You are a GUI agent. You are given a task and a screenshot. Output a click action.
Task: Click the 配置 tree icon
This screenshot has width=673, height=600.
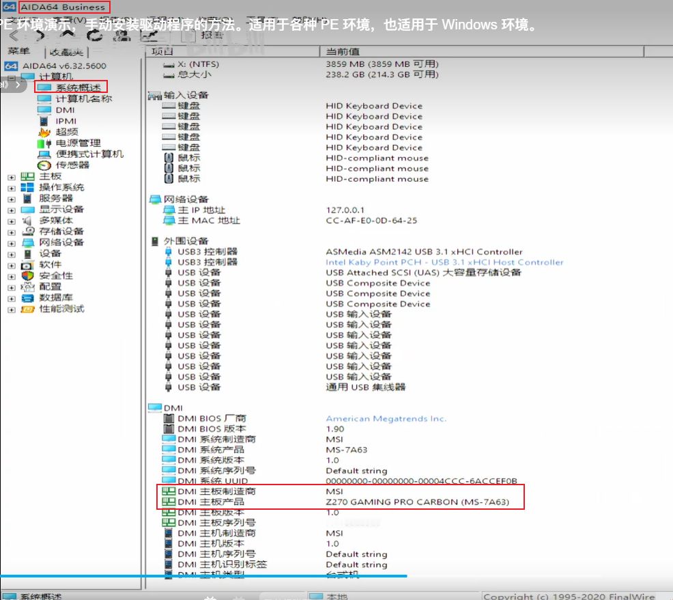(x=27, y=287)
